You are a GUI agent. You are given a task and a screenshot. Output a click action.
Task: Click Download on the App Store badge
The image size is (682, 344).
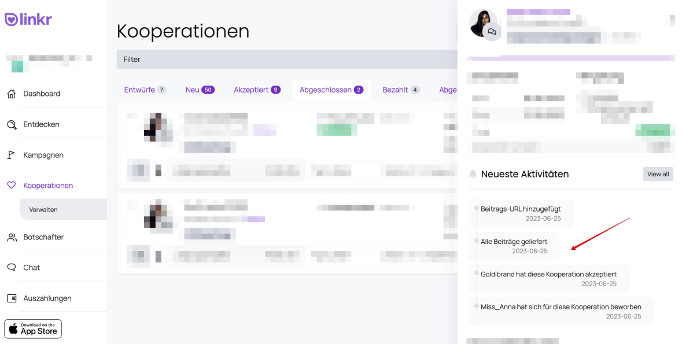33,329
